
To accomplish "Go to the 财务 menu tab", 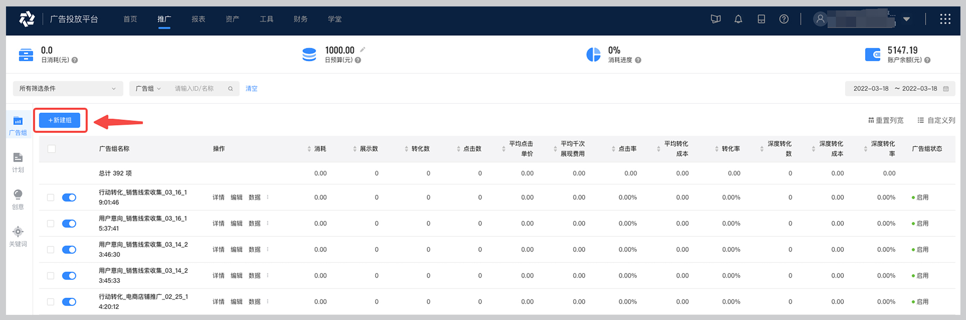I will (300, 19).
